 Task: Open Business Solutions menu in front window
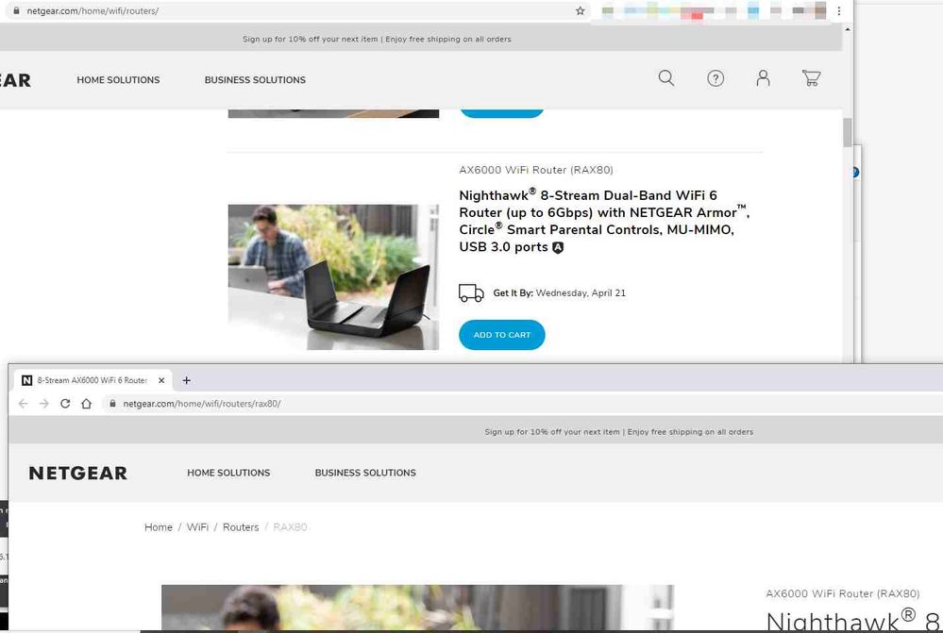[x=365, y=473]
